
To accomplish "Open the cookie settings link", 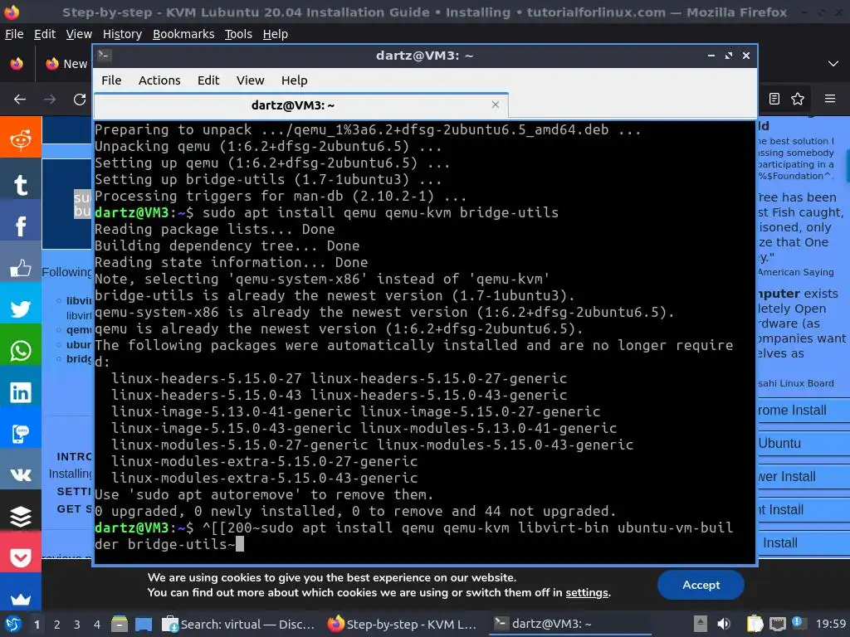I will 587,592.
